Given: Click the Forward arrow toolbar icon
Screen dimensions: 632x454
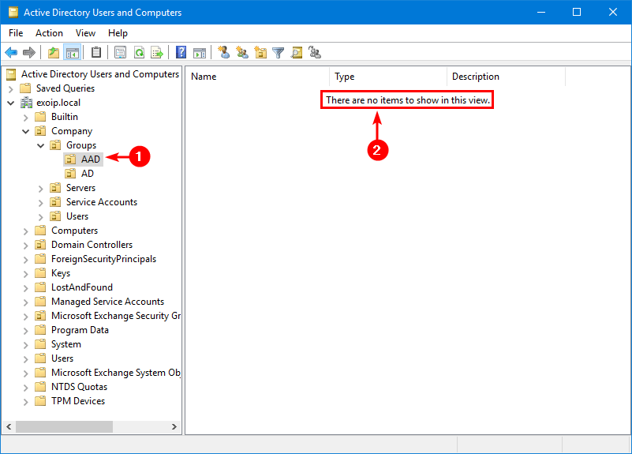Looking at the screenshot, I should 29,52.
